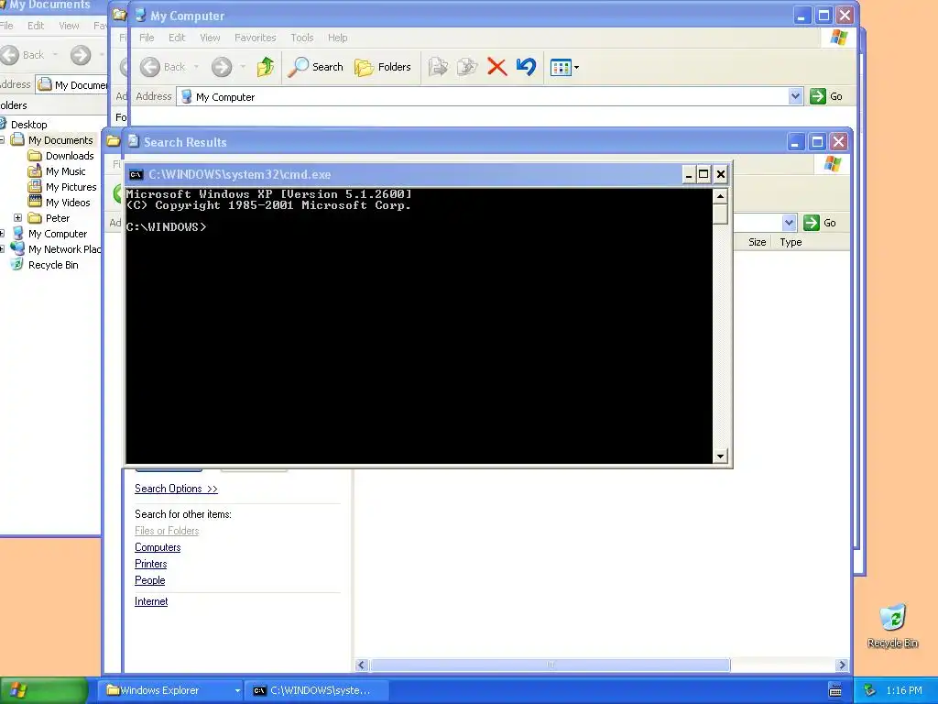Image resolution: width=938 pixels, height=704 pixels.
Task: Click Forward arrow in My Computer toolbar
Action: 222,67
